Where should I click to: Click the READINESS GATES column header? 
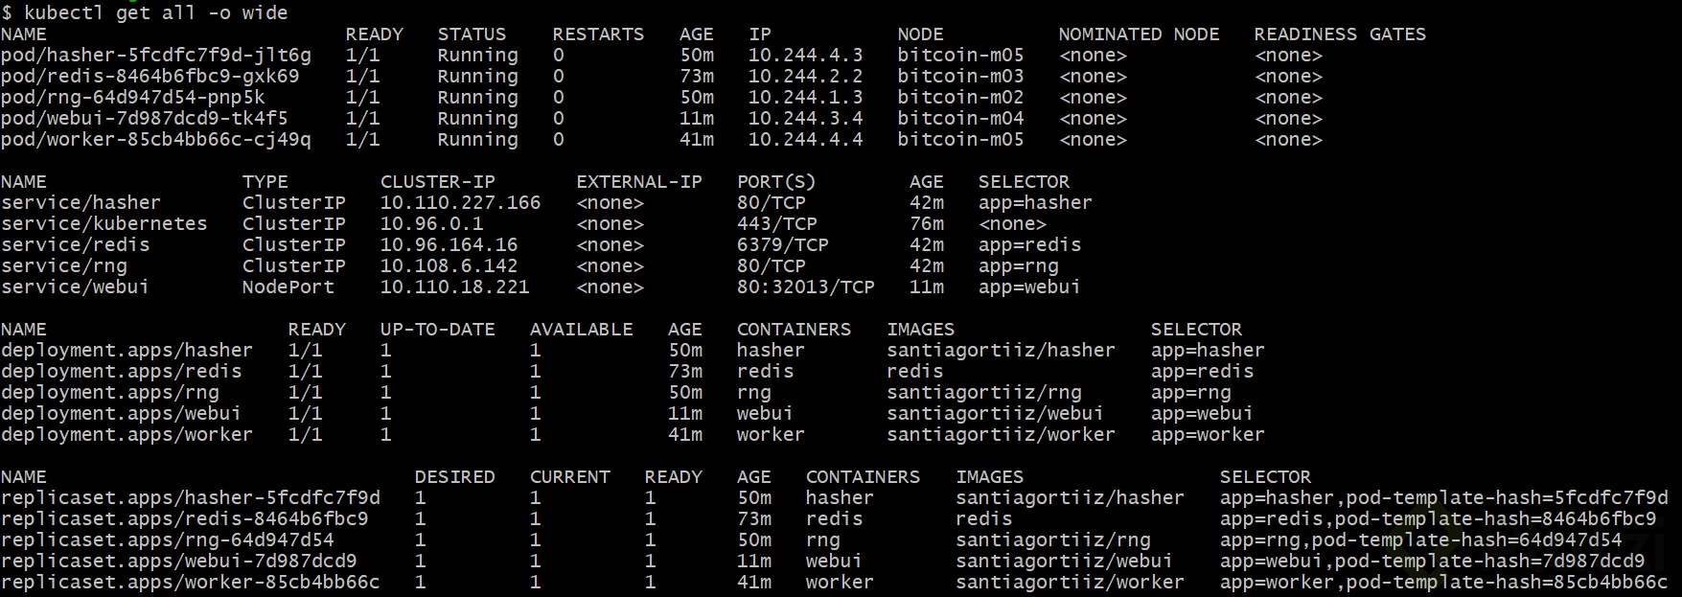coord(1340,34)
